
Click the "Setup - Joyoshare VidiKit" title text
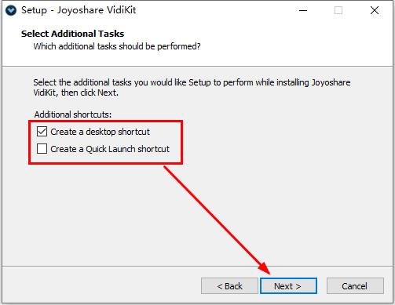79,10
